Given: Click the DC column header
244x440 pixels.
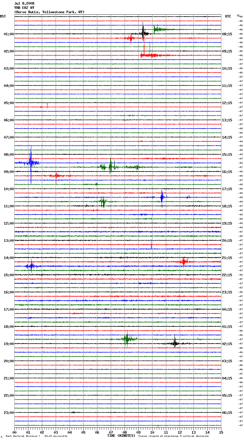Looking at the screenshot, I should [238, 15].
